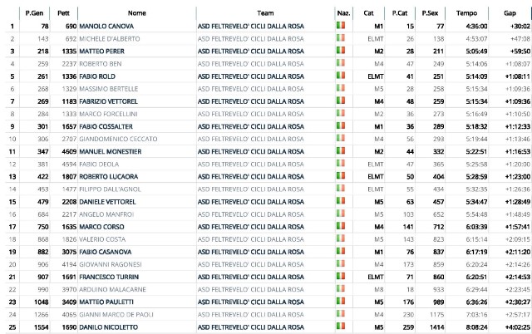Sort the table by the Tempo column
This screenshot has width=532, height=334.
coord(466,13)
